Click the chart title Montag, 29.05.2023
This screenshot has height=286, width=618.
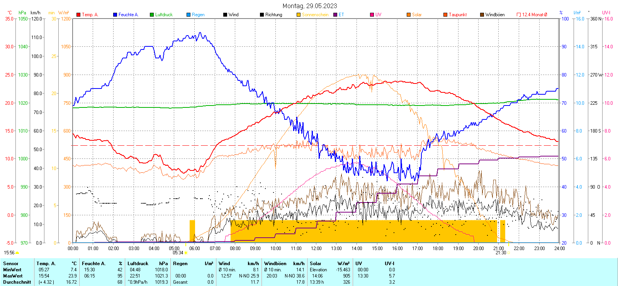pyautogui.click(x=309, y=6)
